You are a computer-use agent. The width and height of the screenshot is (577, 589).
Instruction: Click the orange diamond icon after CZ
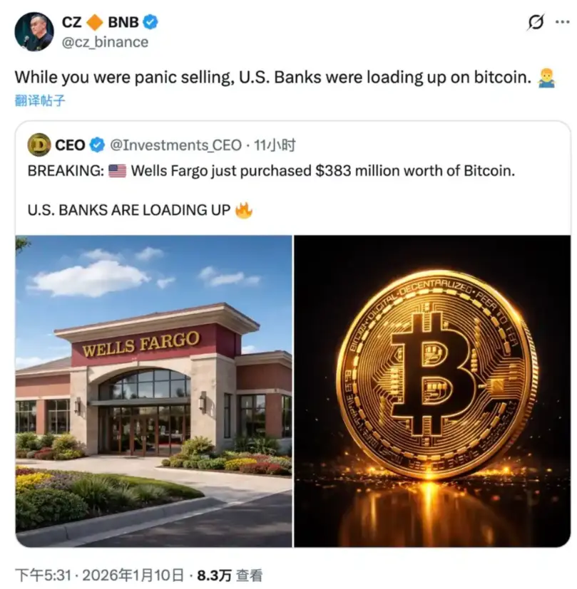pos(95,22)
